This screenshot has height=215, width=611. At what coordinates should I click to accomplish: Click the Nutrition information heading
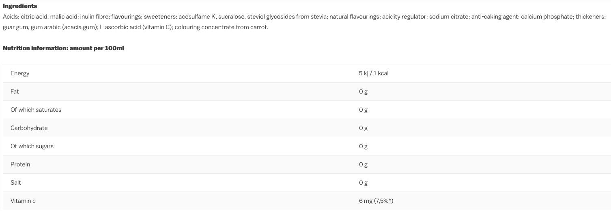63,48
